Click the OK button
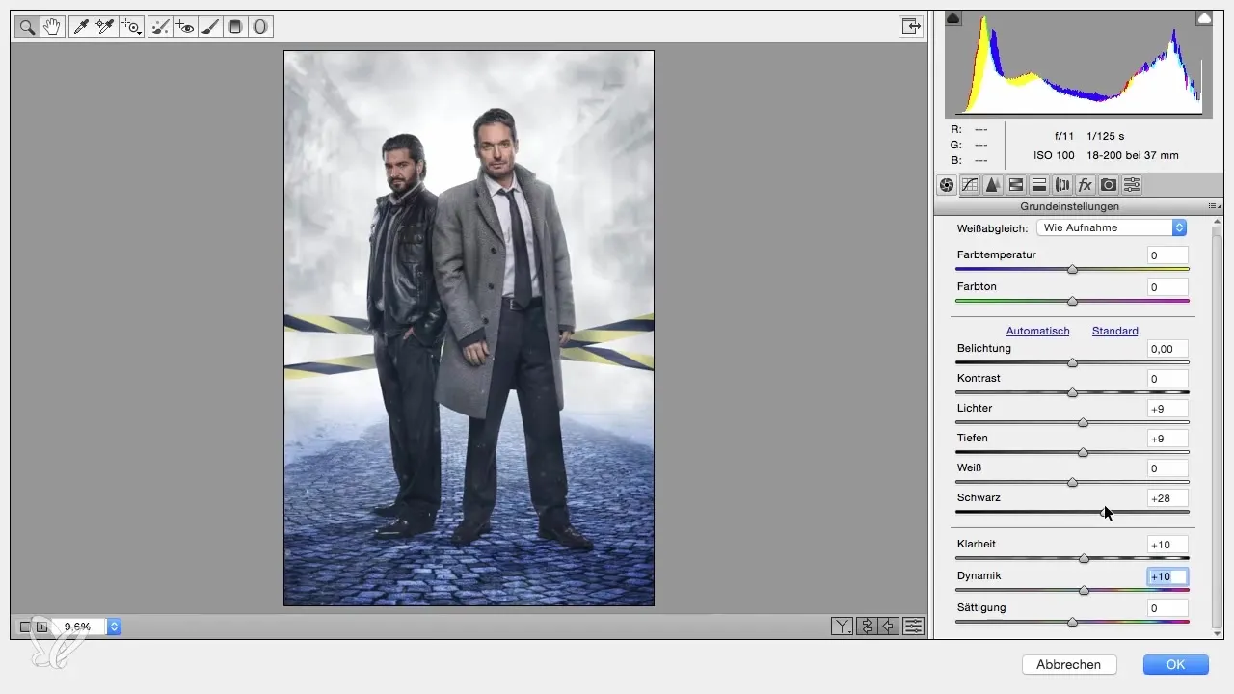The image size is (1234, 694). pyautogui.click(x=1175, y=664)
